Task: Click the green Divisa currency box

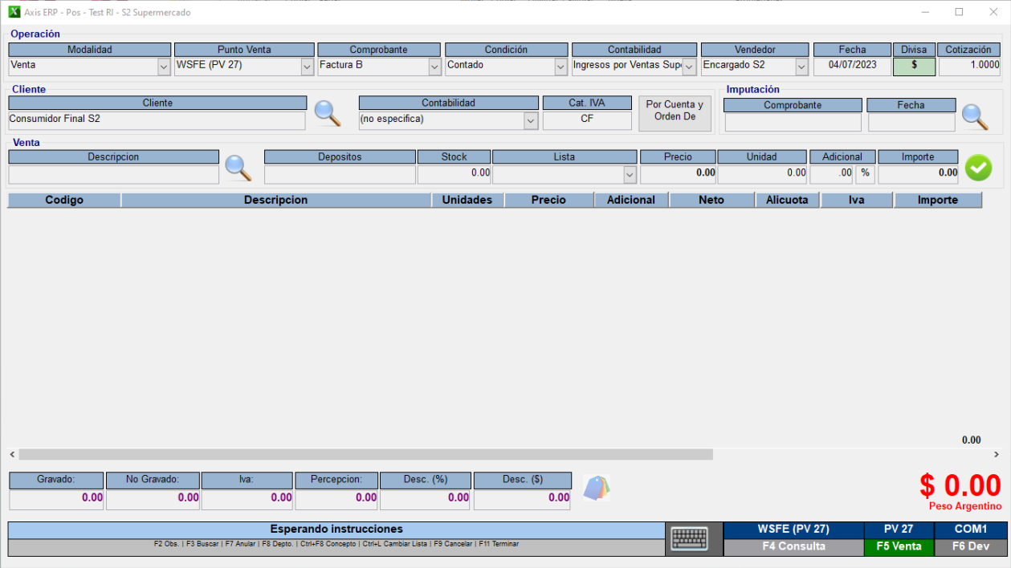Action: coord(914,66)
